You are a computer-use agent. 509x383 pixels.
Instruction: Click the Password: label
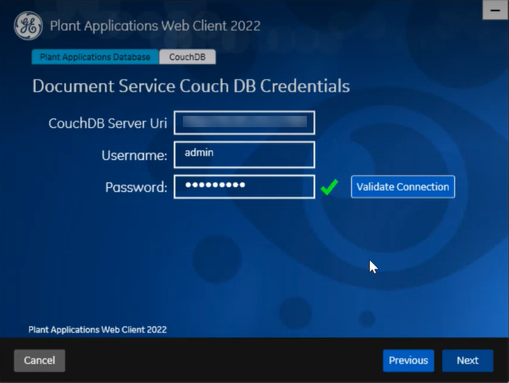[137, 187]
